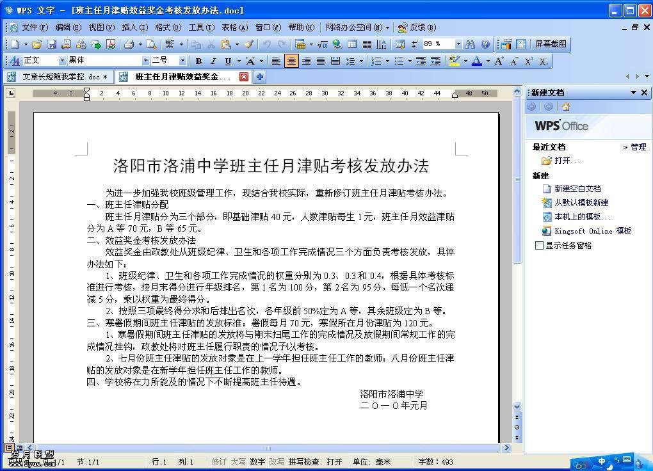
Task: Increase paragraph indent
Action: (x=435, y=61)
